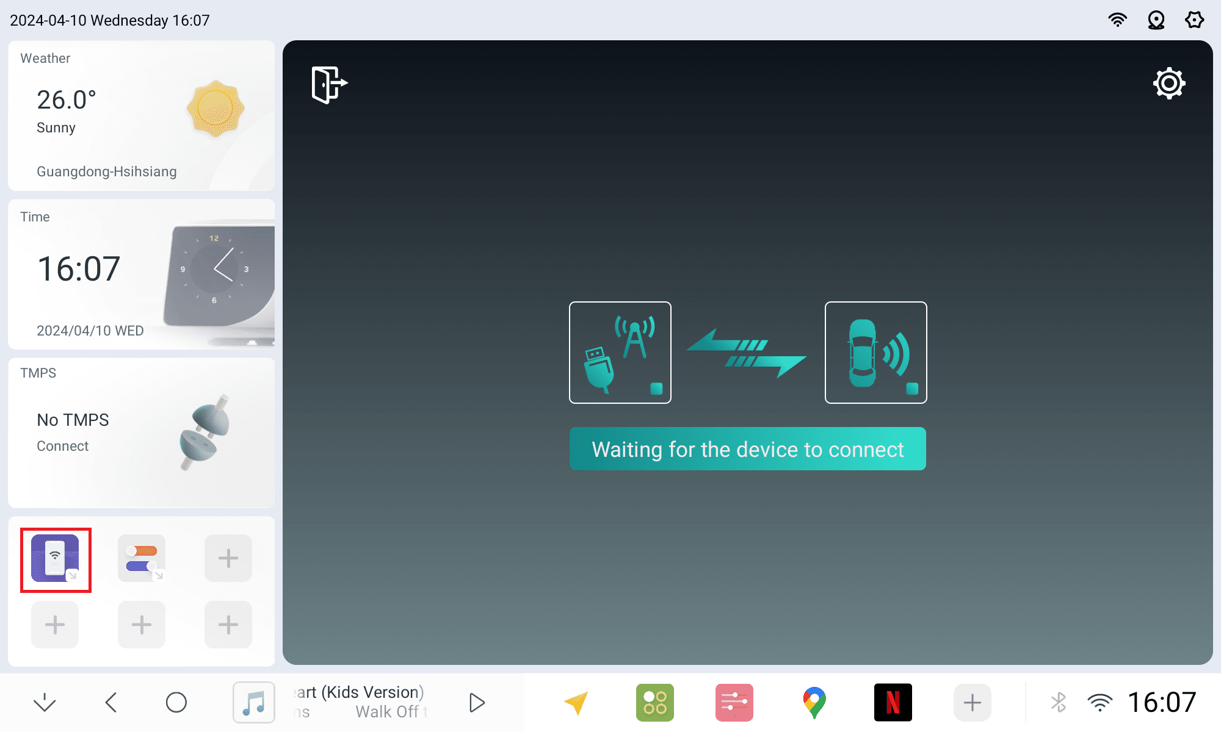Open the exit door icon
Image resolution: width=1221 pixels, height=732 pixels.
coord(329,84)
